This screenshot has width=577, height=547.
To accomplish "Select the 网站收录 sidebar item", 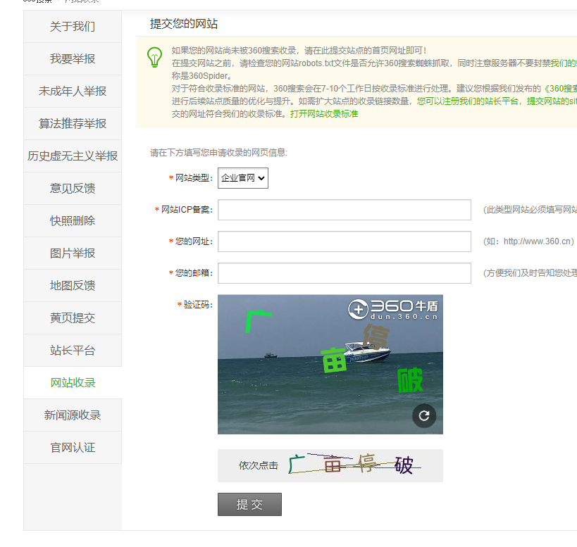I will (x=73, y=382).
